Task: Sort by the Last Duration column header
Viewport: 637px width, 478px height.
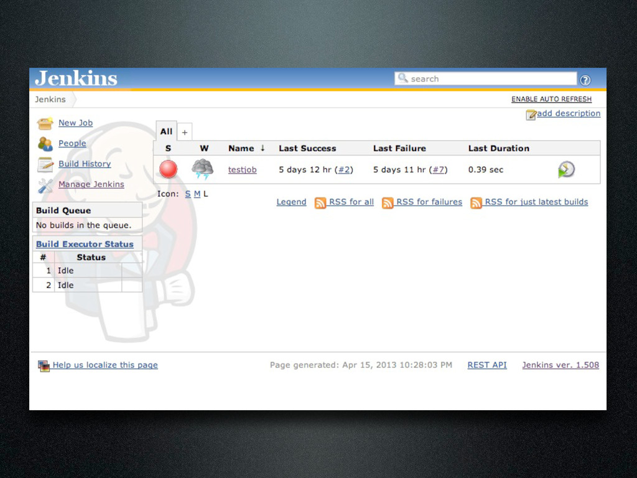Action: (x=498, y=148)
